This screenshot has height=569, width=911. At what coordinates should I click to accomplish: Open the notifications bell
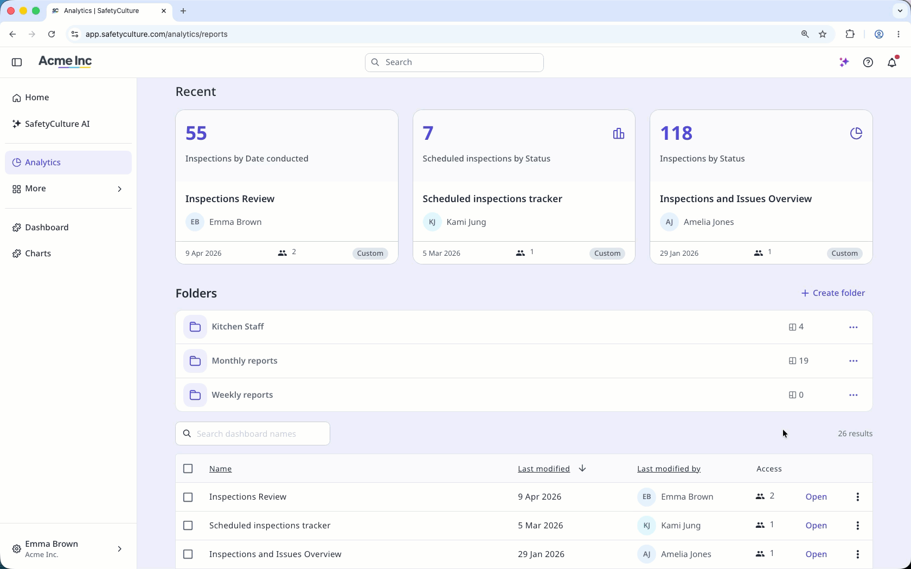(x=892, y=62)
